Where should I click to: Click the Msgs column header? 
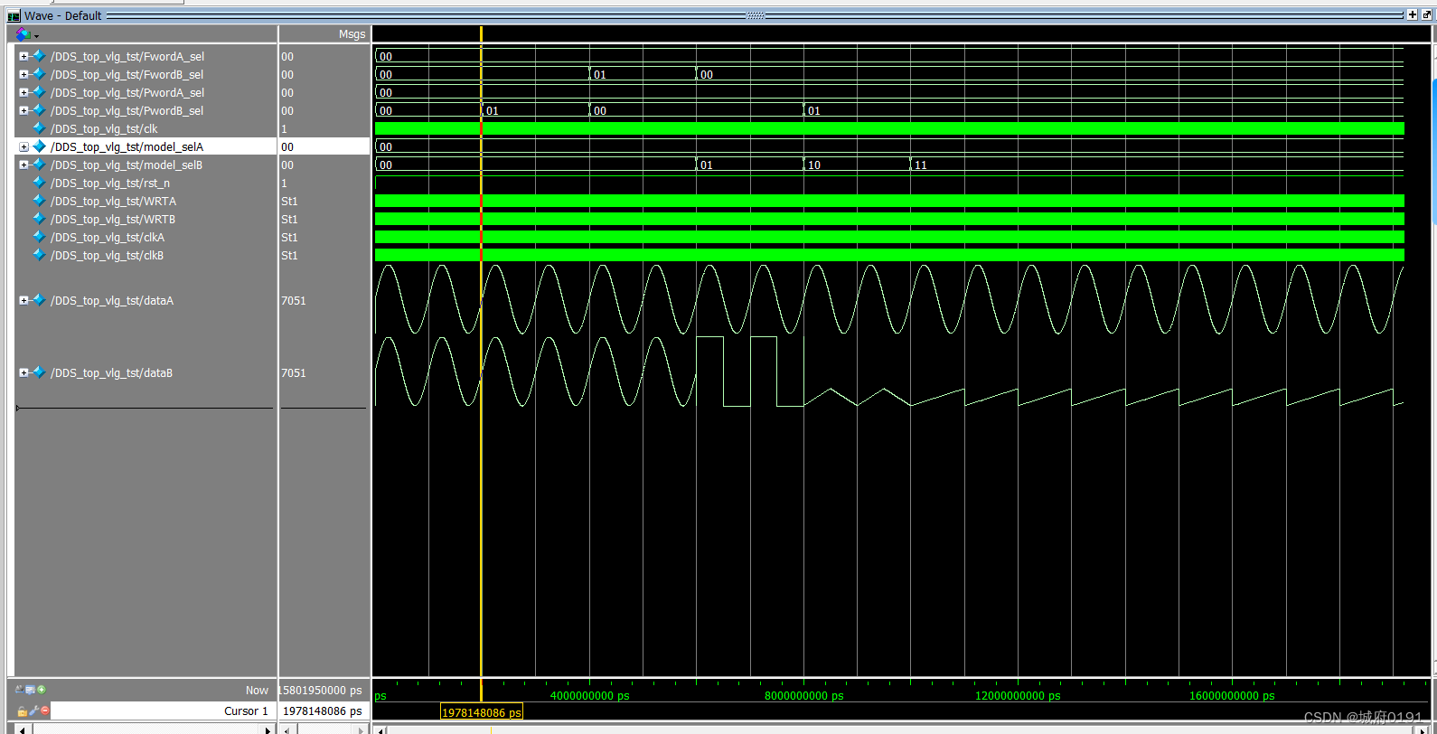pos(352,34)
